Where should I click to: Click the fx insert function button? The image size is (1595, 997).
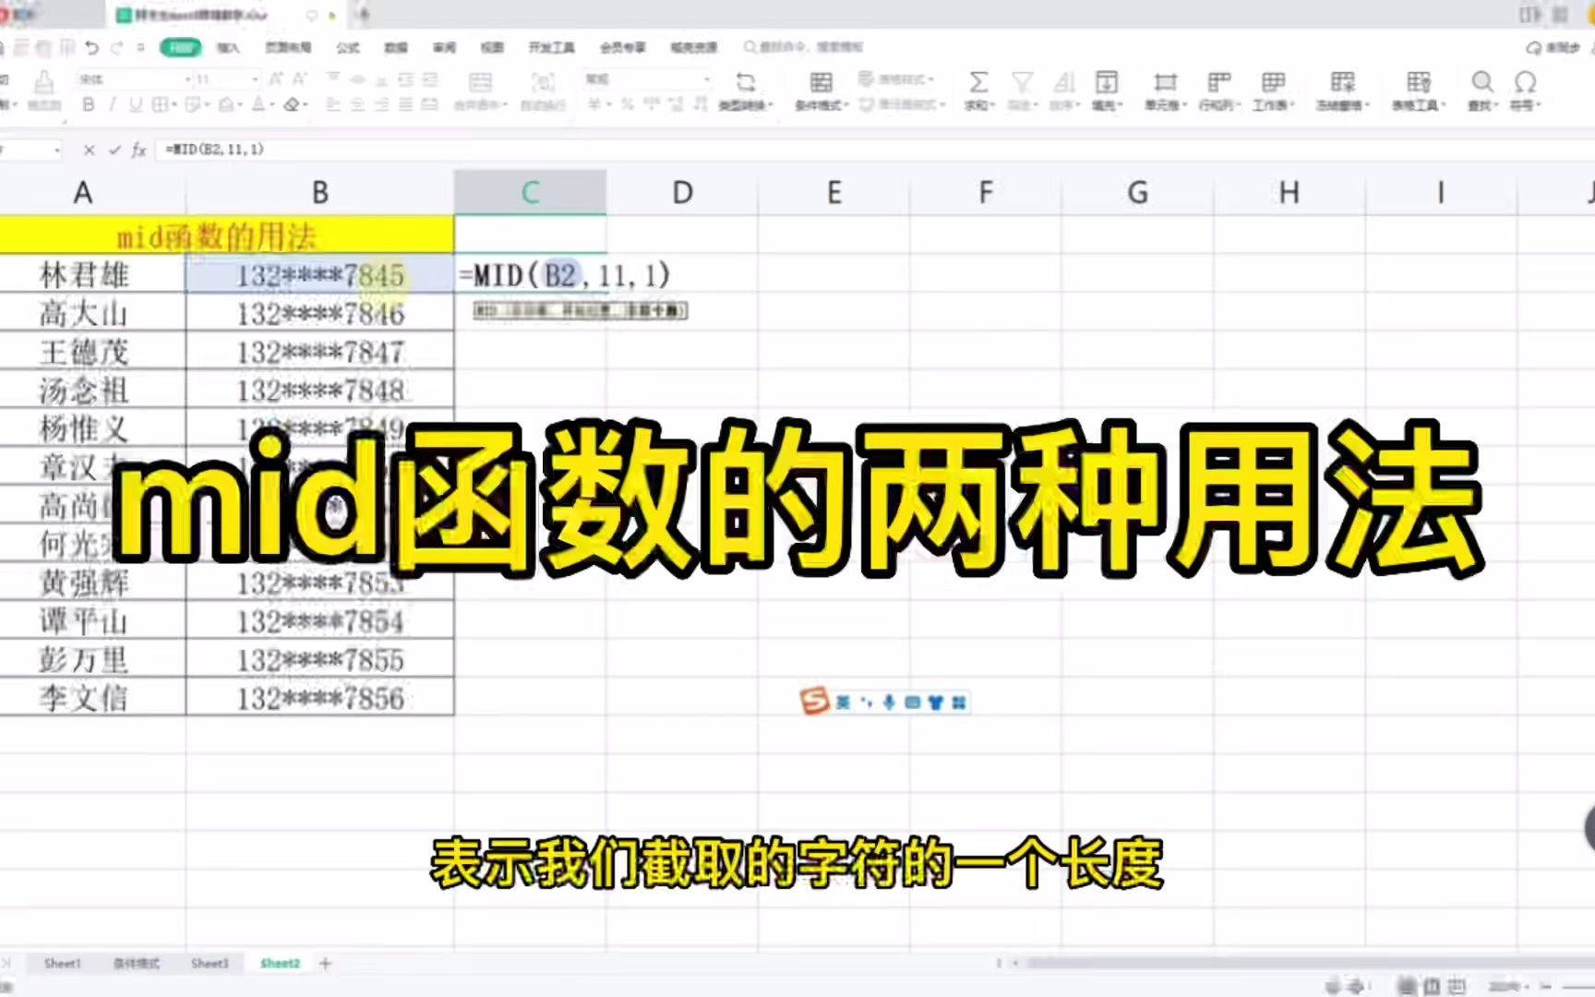point(139,150)
